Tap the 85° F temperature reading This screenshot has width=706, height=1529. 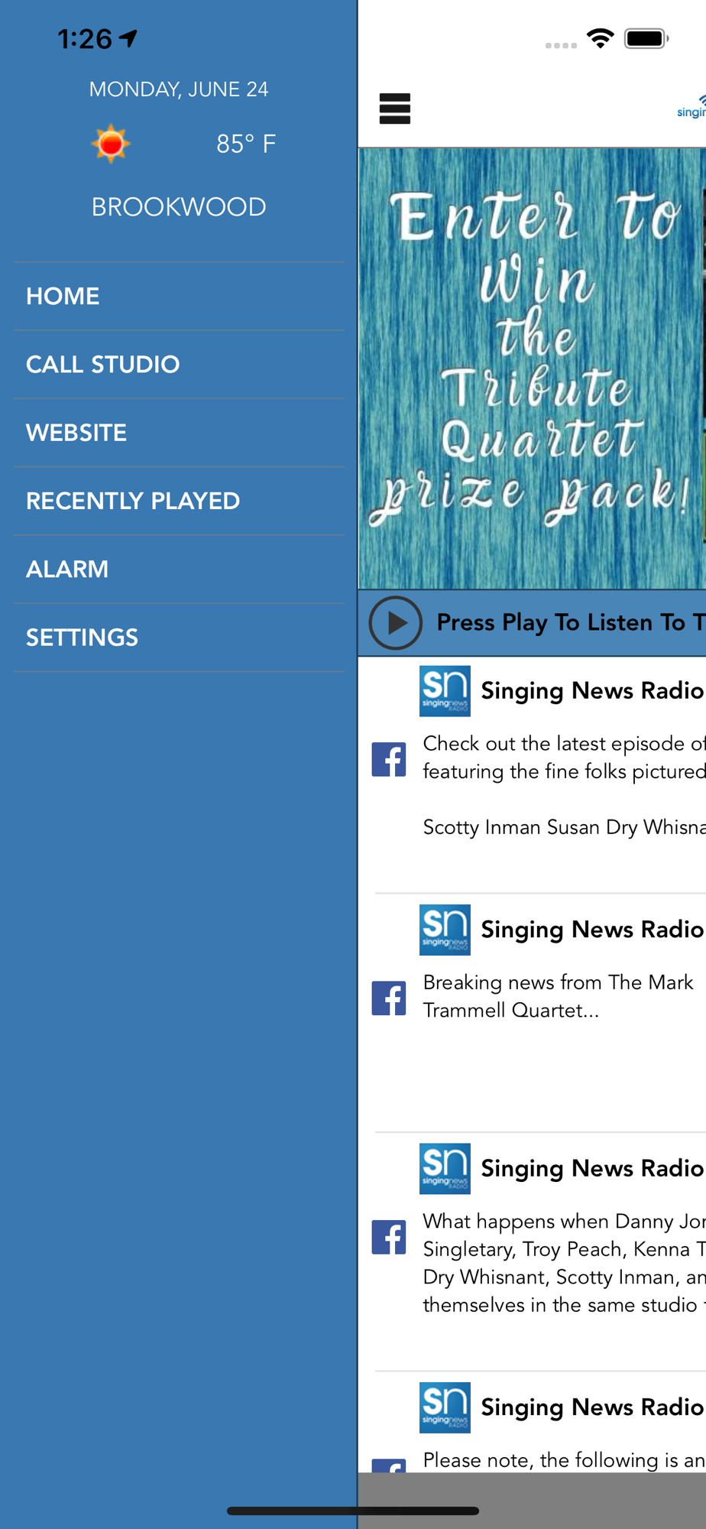pyautogui.click(x=246, y=144)
